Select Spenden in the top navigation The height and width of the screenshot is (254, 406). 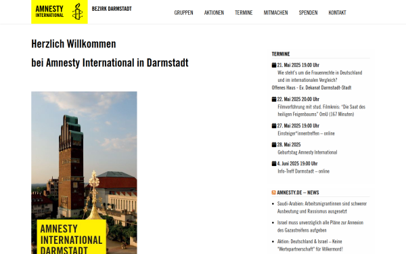(x=308, y=12)
